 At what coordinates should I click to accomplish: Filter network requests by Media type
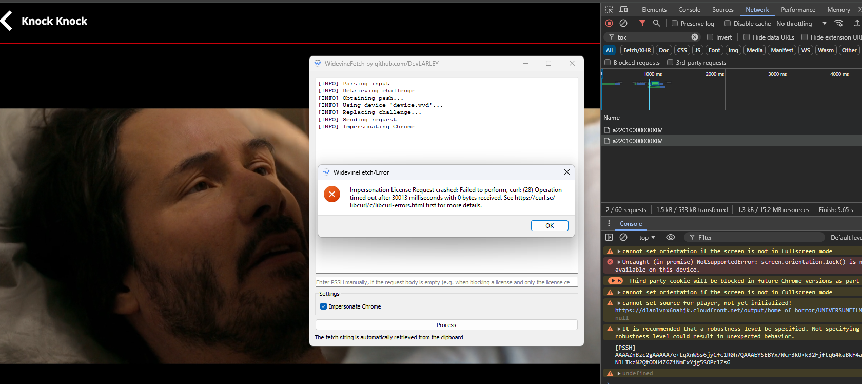tap(754, 50)
